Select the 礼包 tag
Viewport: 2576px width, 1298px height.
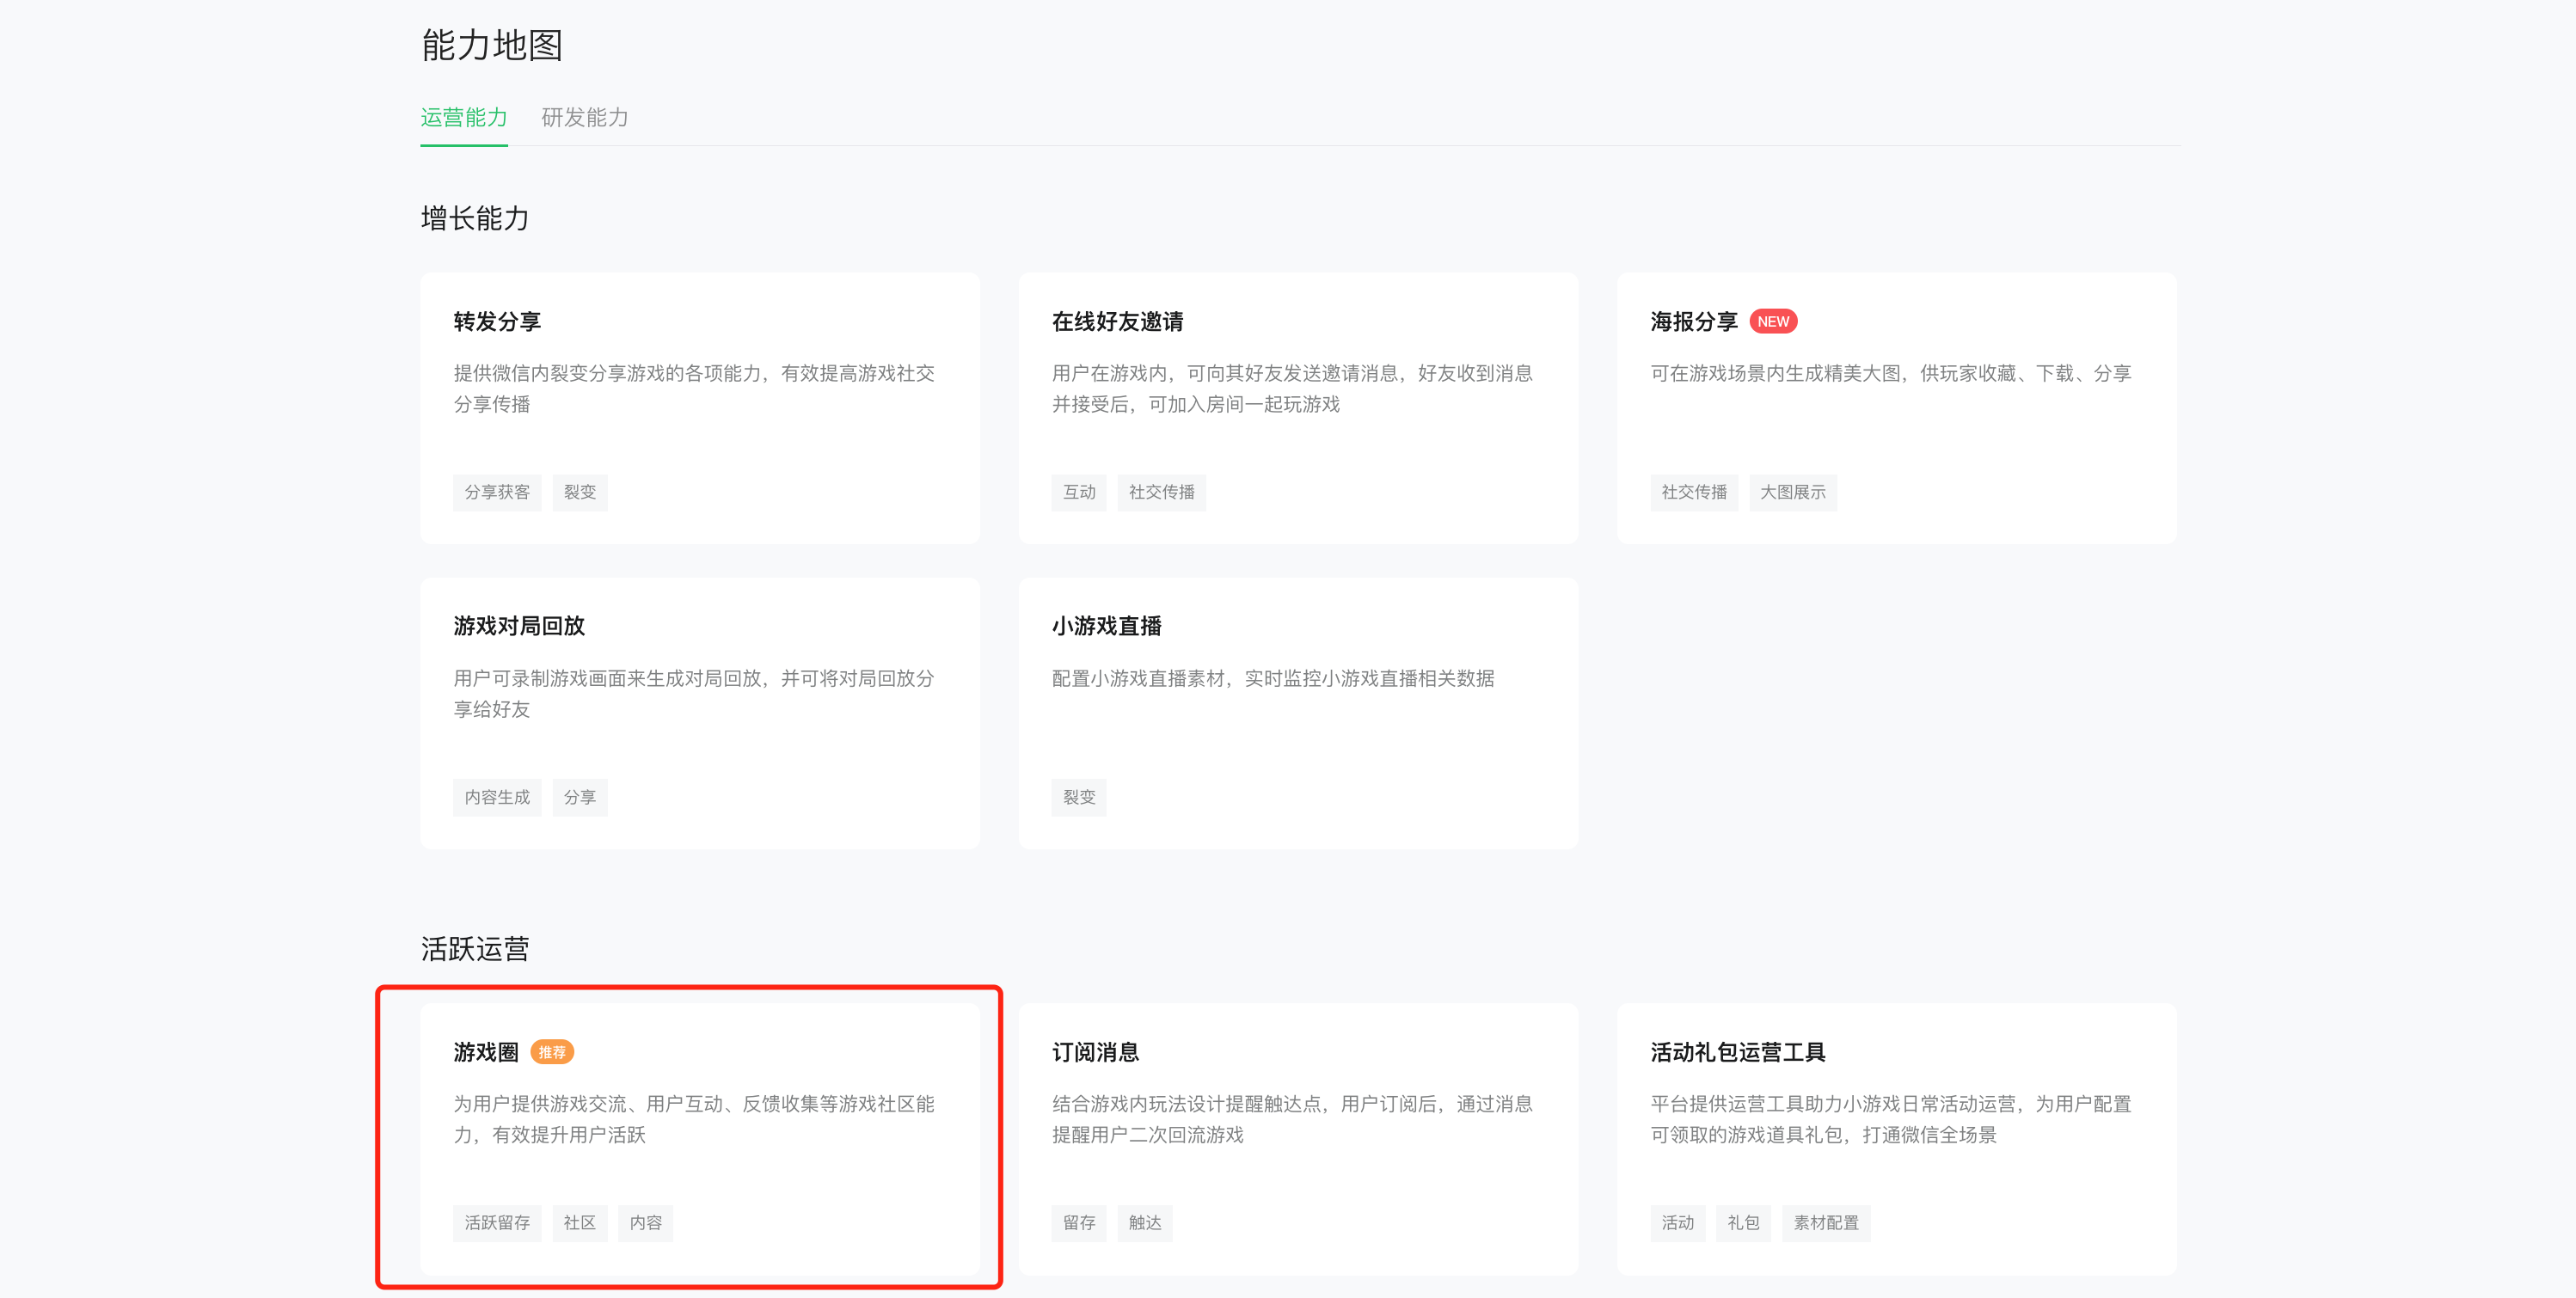[x=1744, y=1223]
